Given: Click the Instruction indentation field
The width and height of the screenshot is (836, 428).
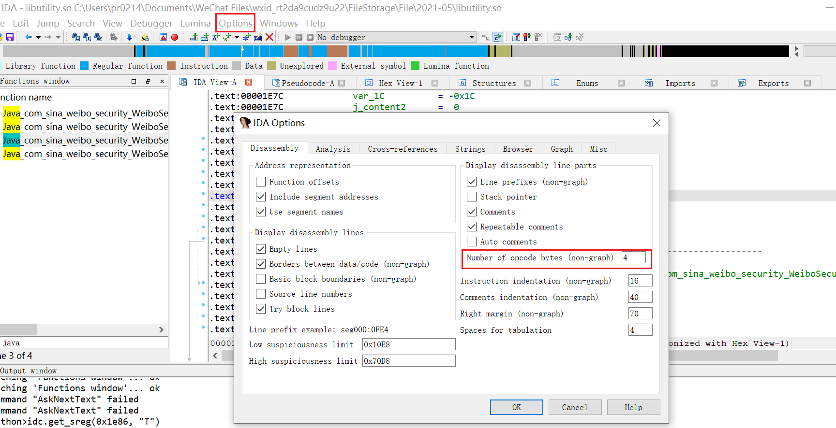Looking at the screenshot, I should [641, 281].
